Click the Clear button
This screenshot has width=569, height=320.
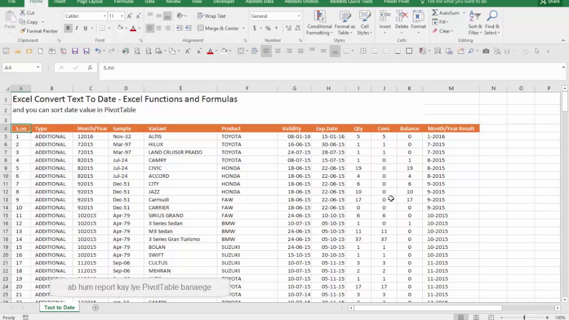(x=442, y=31)
